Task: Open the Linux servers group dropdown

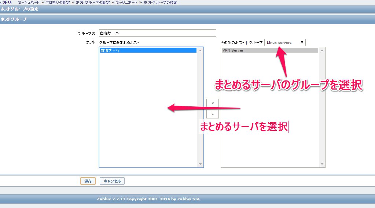Action: (284, 43)
